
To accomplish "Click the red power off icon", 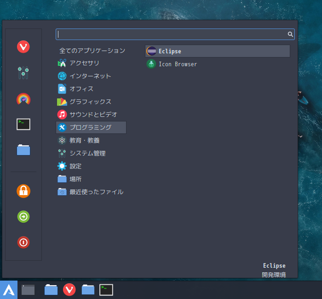I will [x=23, y=242].
